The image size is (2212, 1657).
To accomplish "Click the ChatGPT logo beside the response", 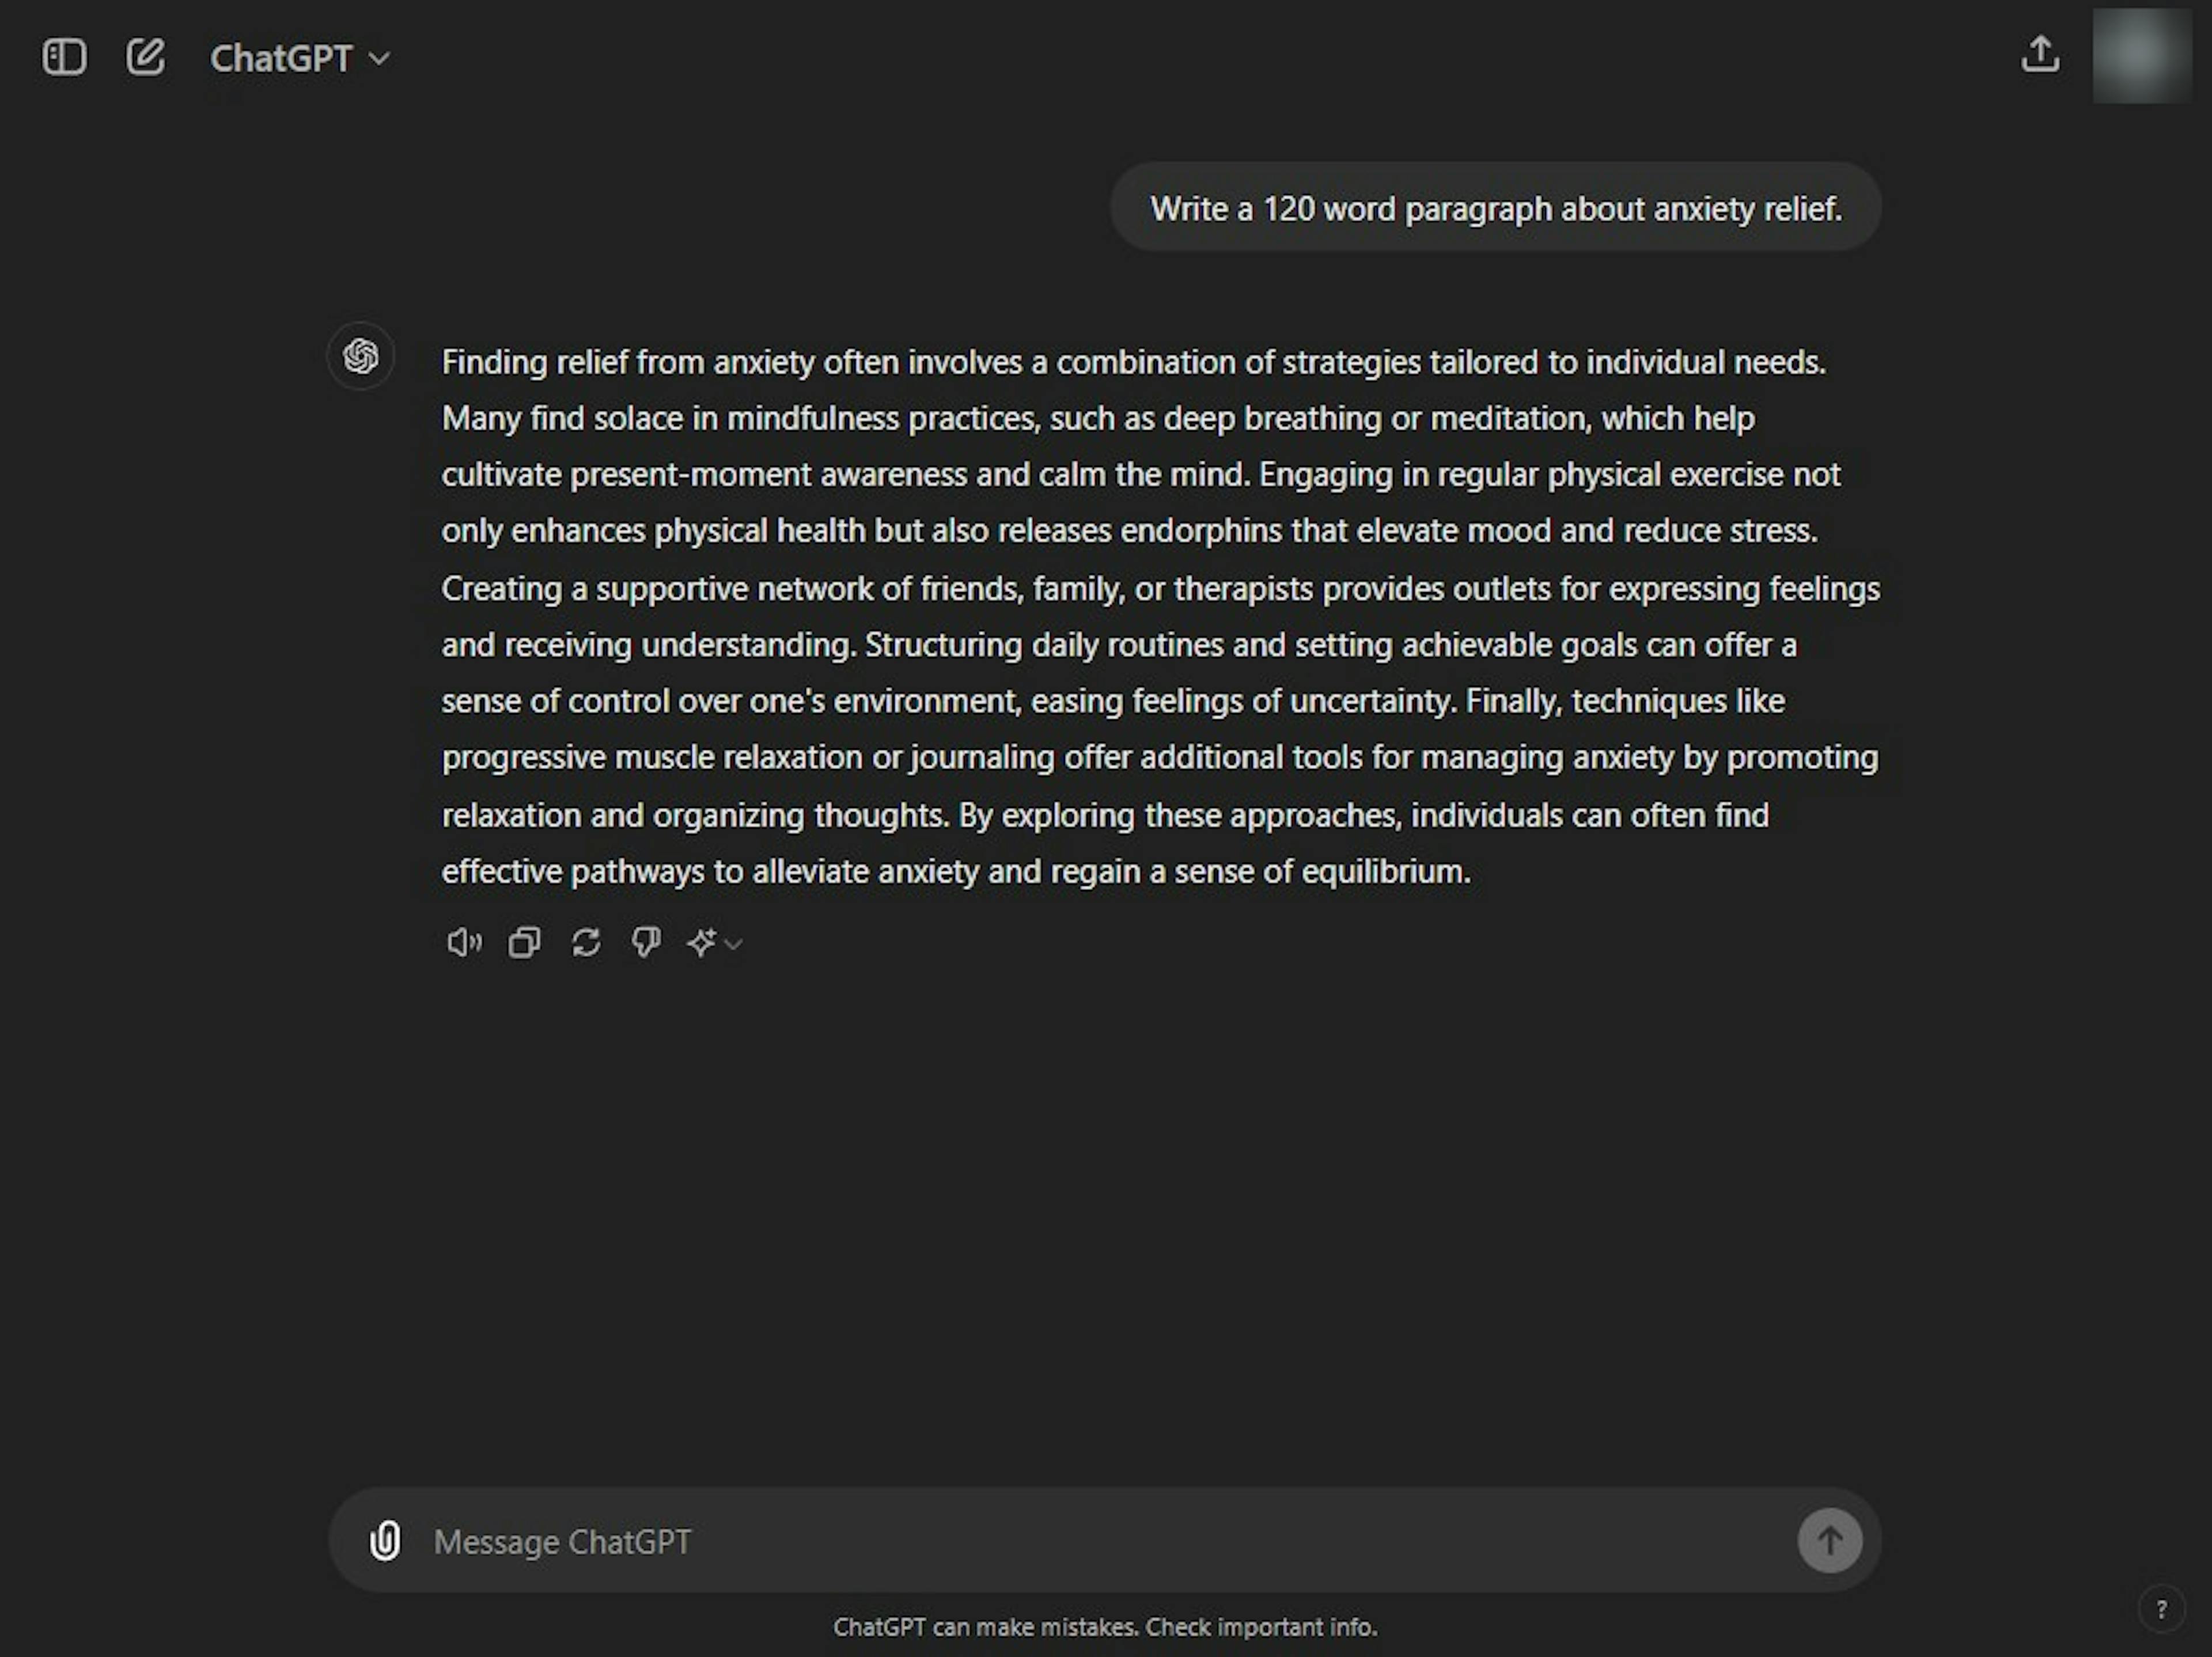I will (x=360, y=356).
